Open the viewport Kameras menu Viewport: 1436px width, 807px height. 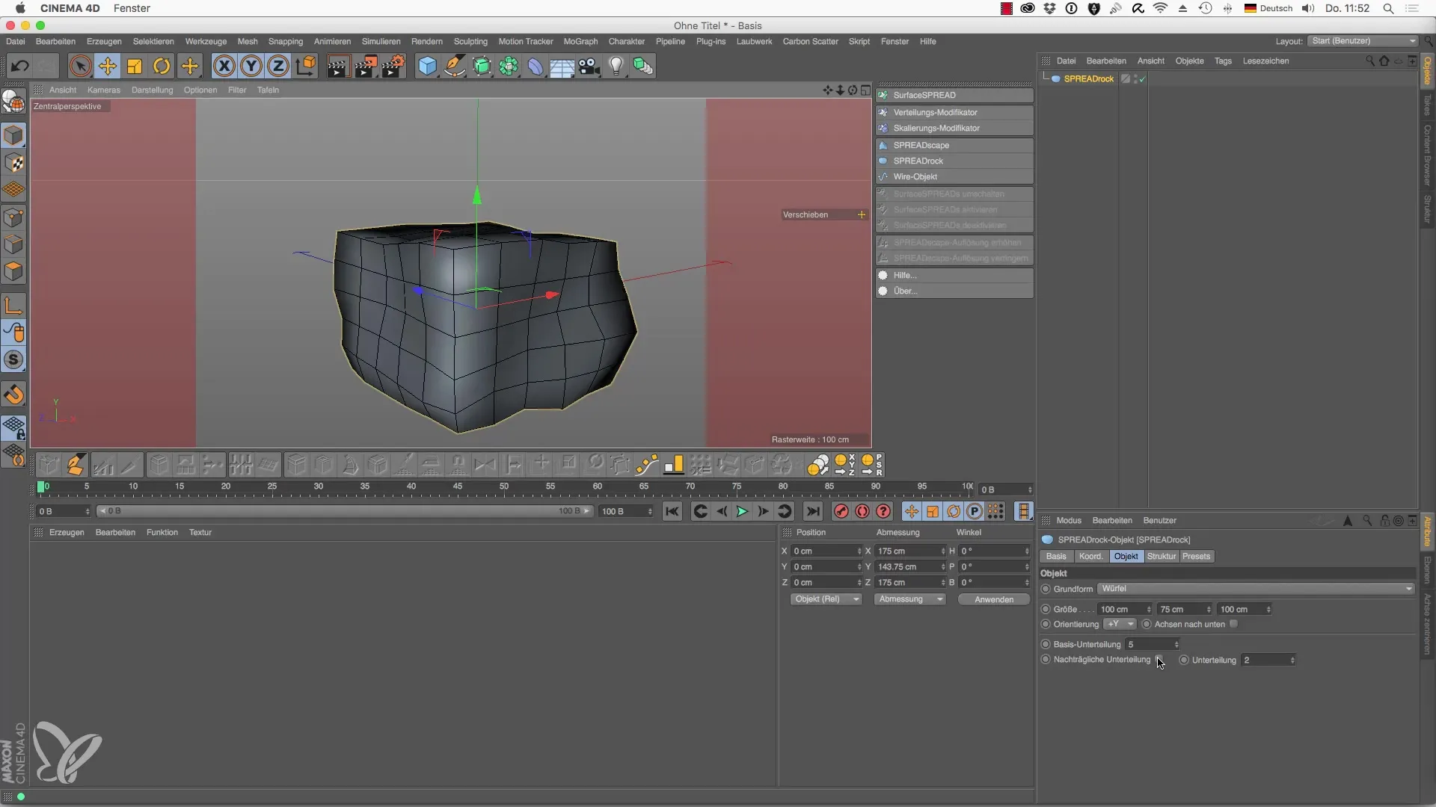103,90
